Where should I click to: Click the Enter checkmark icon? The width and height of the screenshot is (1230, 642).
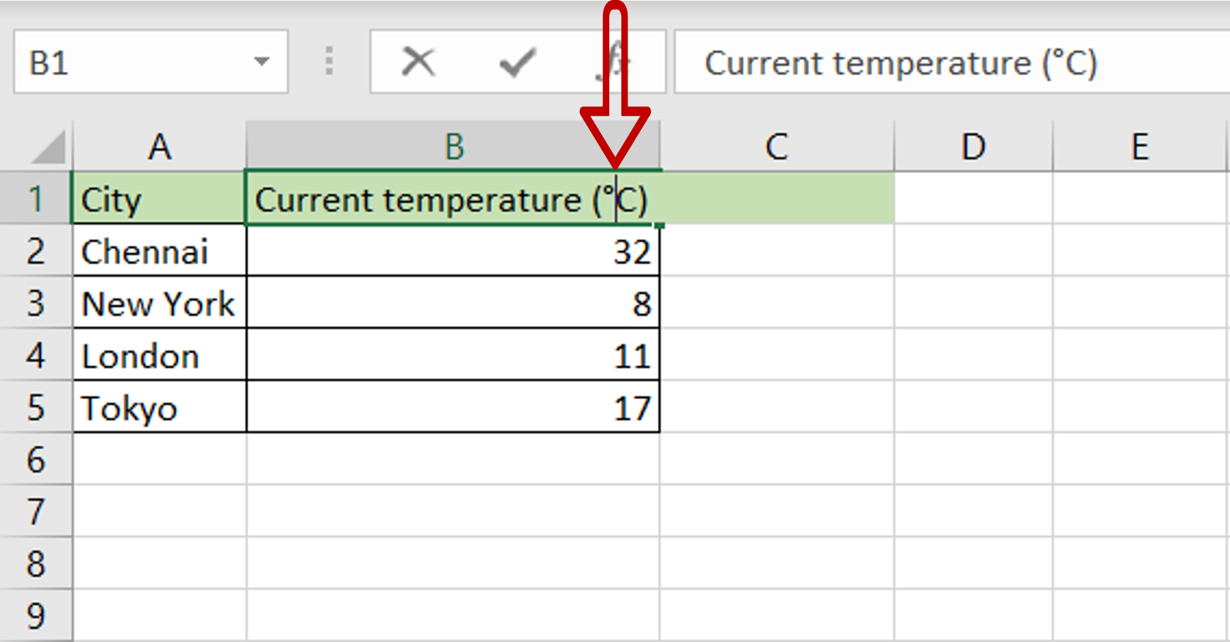click(516, 61)
